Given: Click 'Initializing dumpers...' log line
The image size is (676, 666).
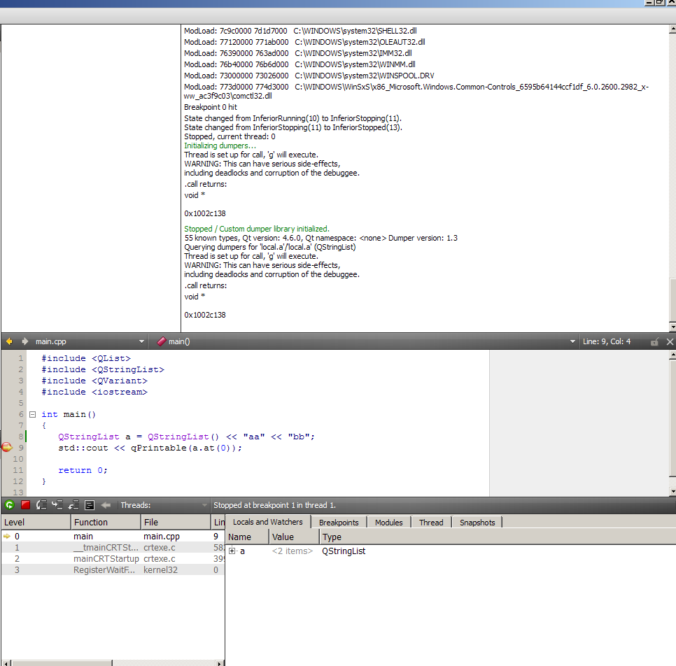Looking at the screenshot, I should [x=220, y=146].
